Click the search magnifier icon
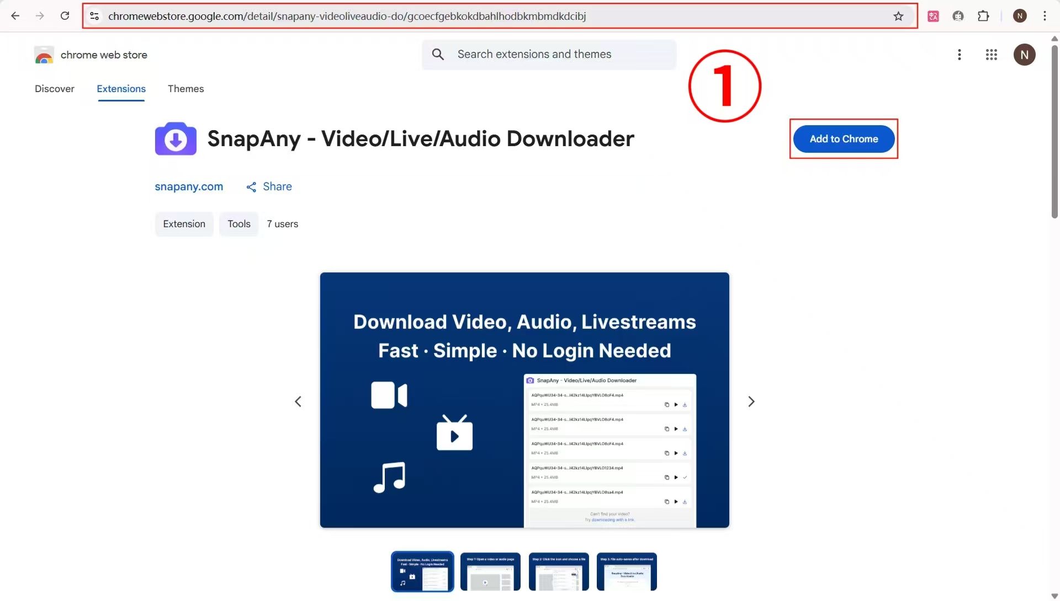1060x601 pixels. click(438, 54)
